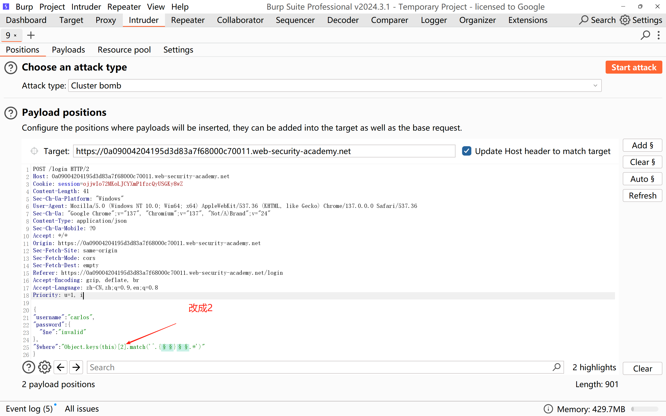Switch to the Payloads tab
The width and height of the screenshot is (666, 416).
[68, 50]
